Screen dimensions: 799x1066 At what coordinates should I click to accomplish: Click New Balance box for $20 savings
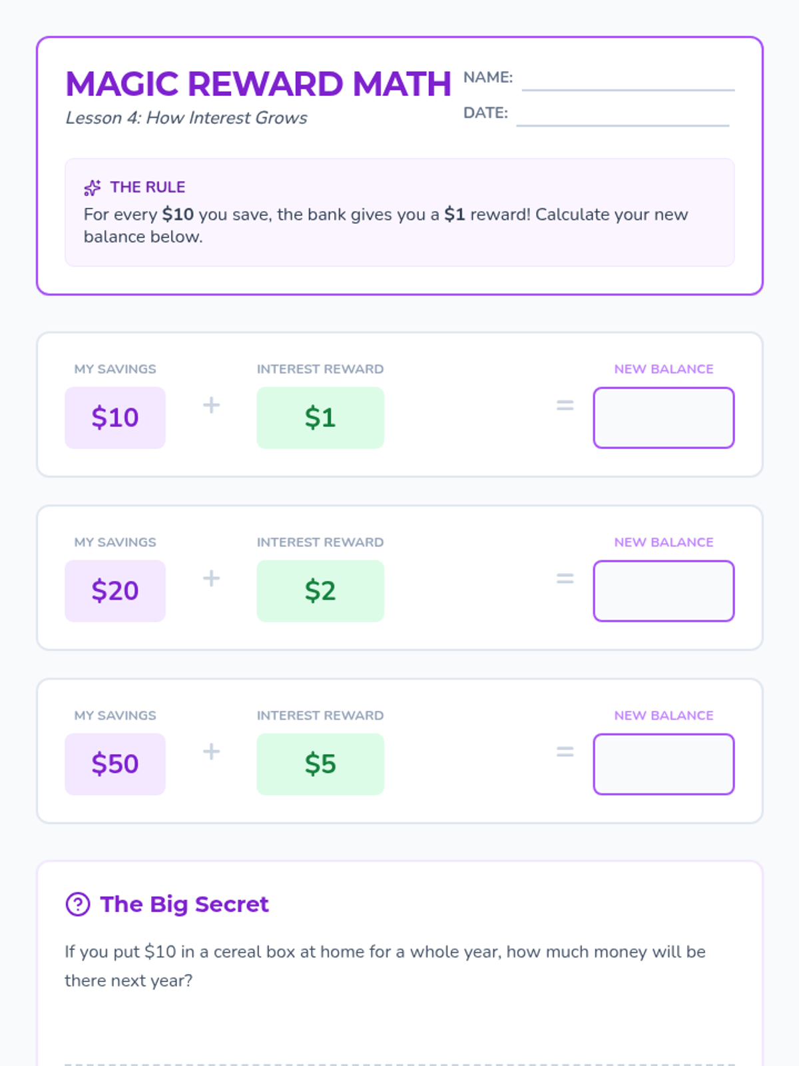(663, 591)
